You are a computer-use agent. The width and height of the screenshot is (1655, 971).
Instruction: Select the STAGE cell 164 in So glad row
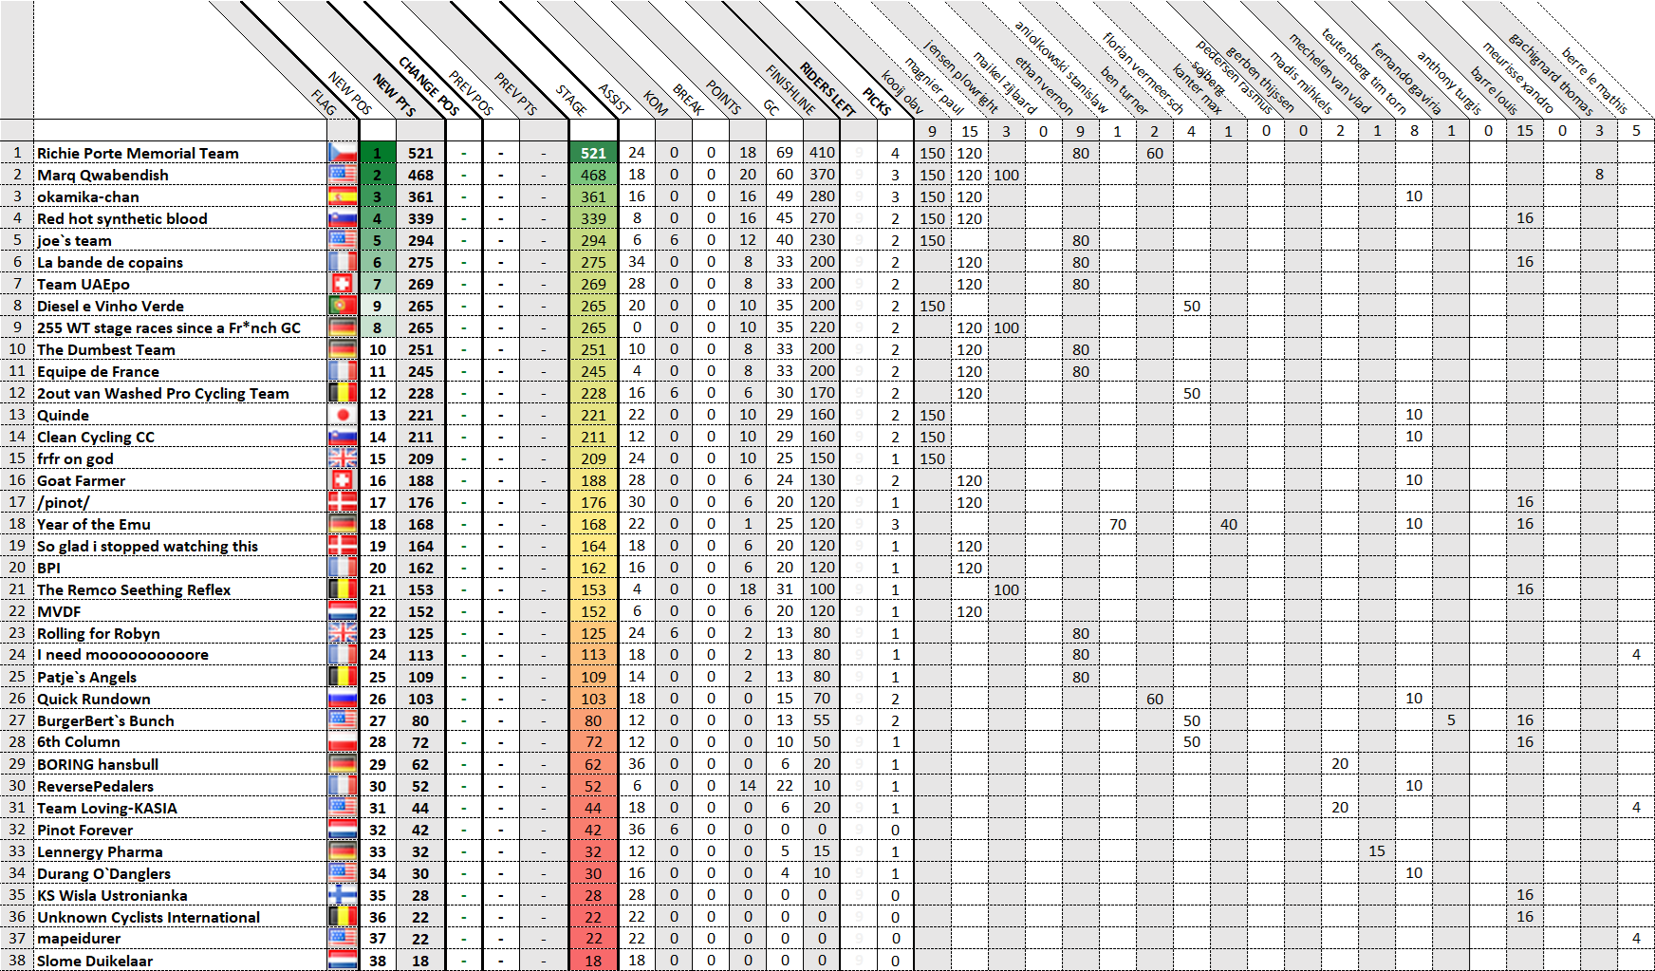593,546
